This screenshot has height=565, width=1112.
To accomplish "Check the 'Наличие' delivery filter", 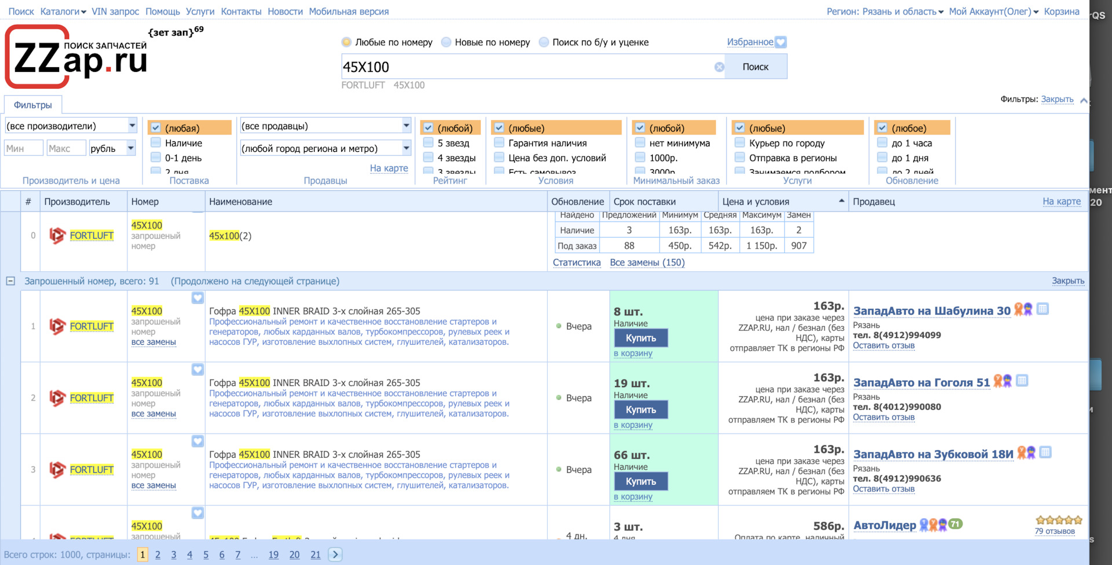I will click(156, 143).
